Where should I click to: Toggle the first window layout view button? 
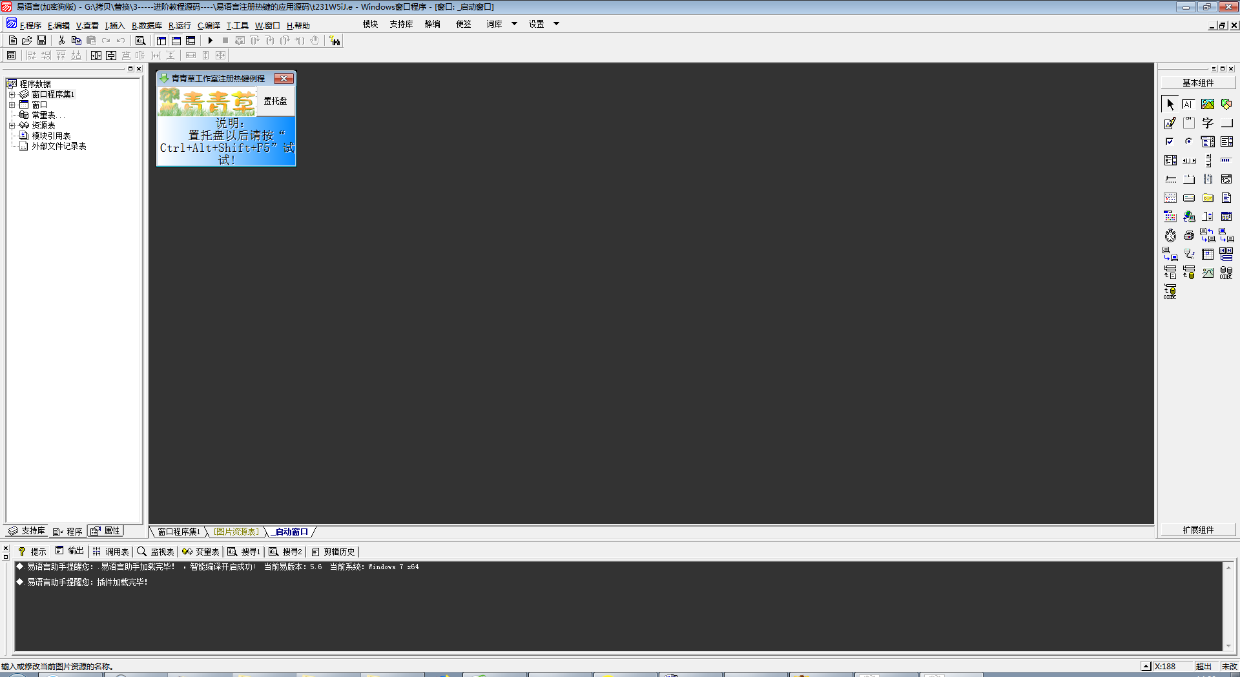(x=161, y=41)
